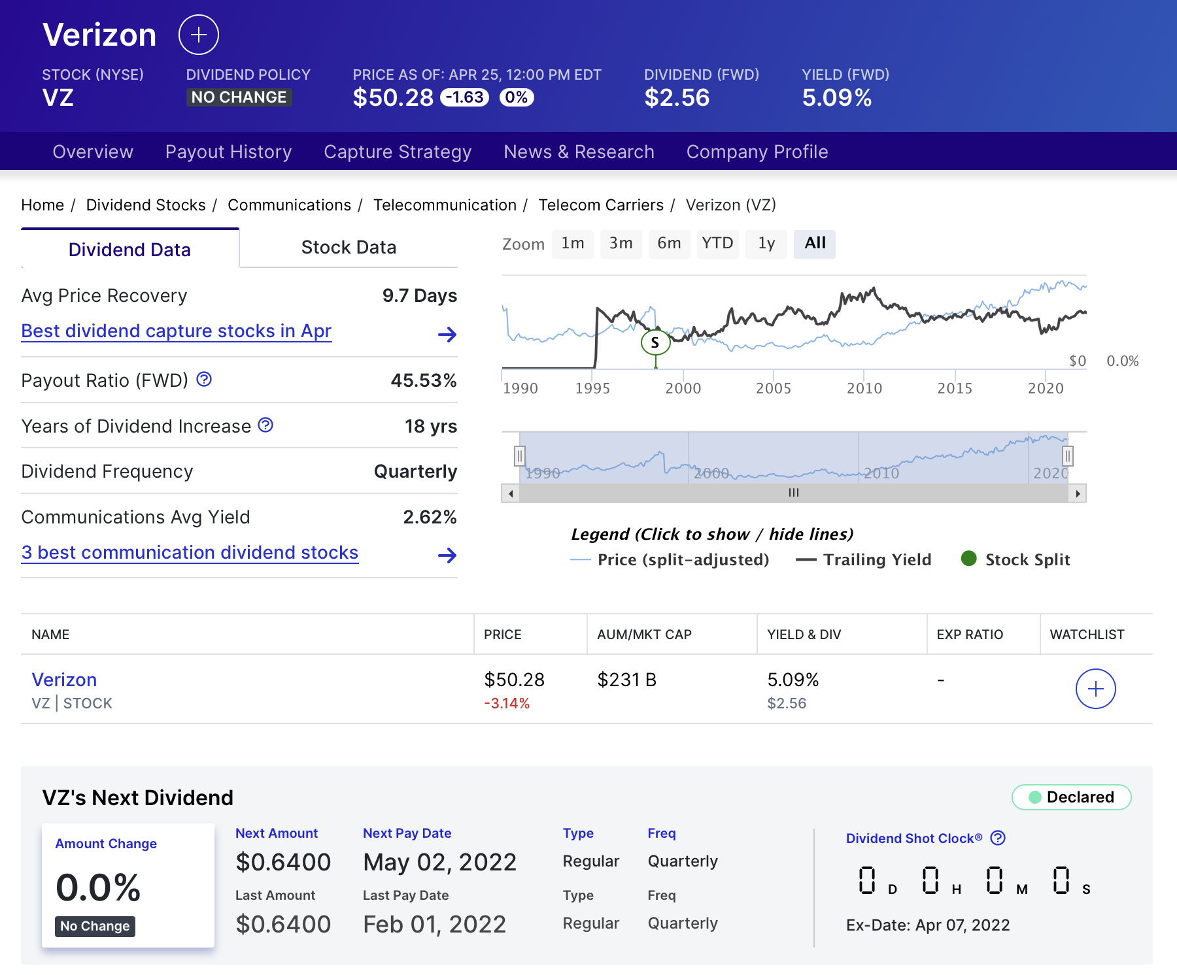This screenshot has height=975, width=1177.
Task: Click the May 02, 2022 next pay date
Action: click(440, 863)
